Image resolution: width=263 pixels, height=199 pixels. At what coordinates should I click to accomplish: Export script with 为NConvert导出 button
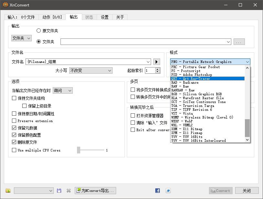pyautogui.click(x=95, y=191)
